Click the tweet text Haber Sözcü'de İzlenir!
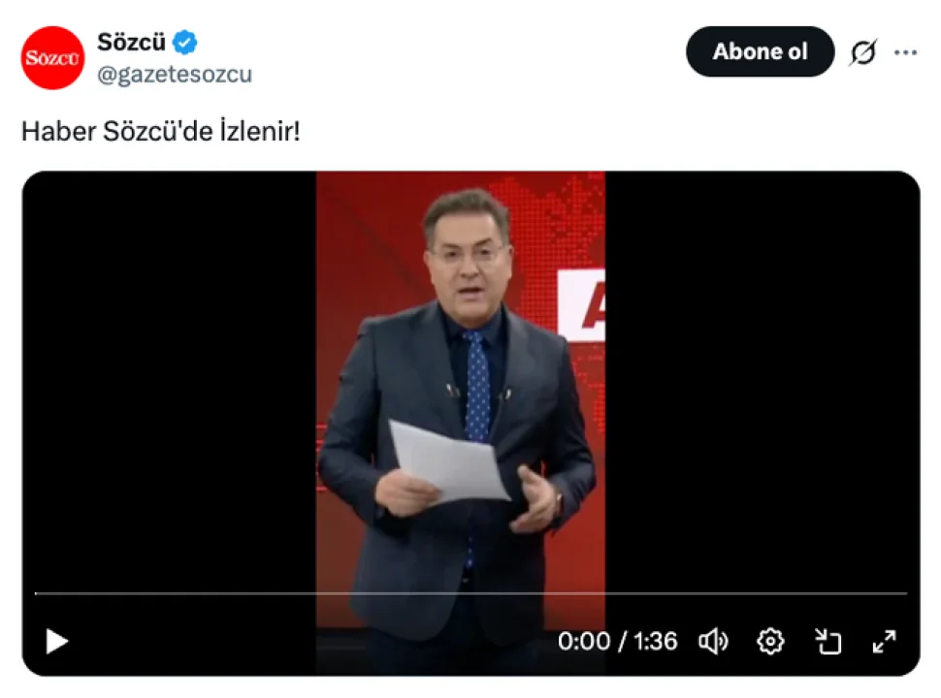This screenshot has height=698, width=941. (x=161, y=131)
